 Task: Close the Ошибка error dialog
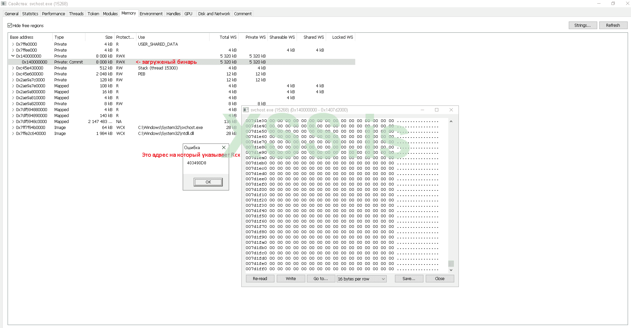click(x=224, y=148)
